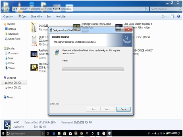Click the InstallShield setup taskbar icon
The width and height of the screenshot is (183, 137).
point(109,134)
